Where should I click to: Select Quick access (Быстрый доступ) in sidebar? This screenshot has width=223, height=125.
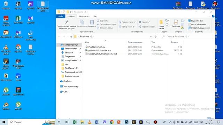pos(69,45)
